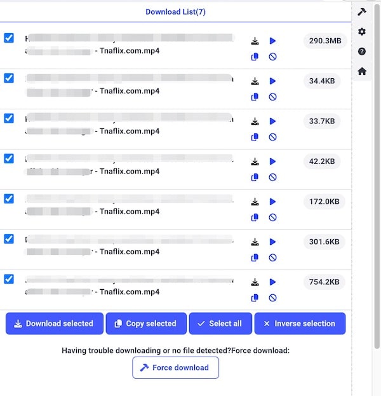Uncheck the 290.3MB file checkbox

point(9,38)
